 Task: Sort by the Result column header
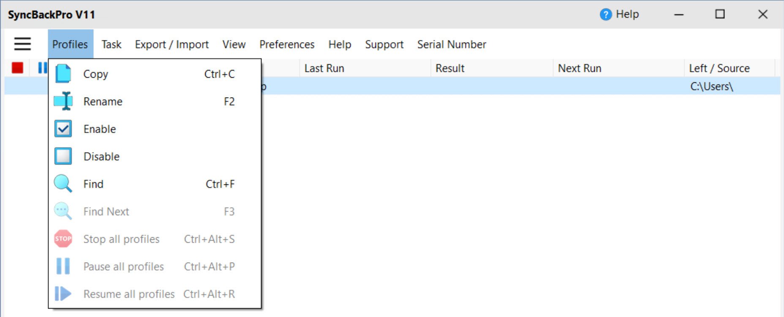coord(492,68)
